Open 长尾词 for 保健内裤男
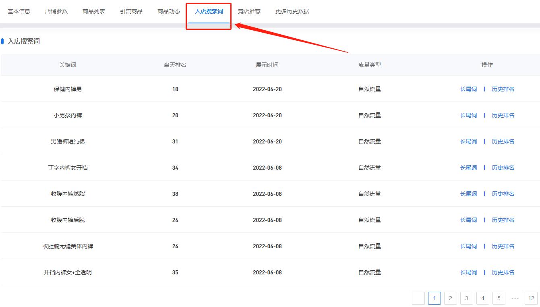 pyautogui.click(x=468, y=89)
